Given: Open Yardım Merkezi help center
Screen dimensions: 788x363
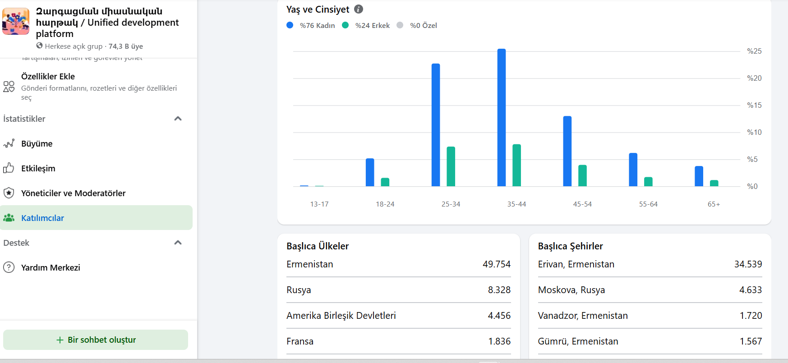Looking at the screenshot, I should [96, 267].
